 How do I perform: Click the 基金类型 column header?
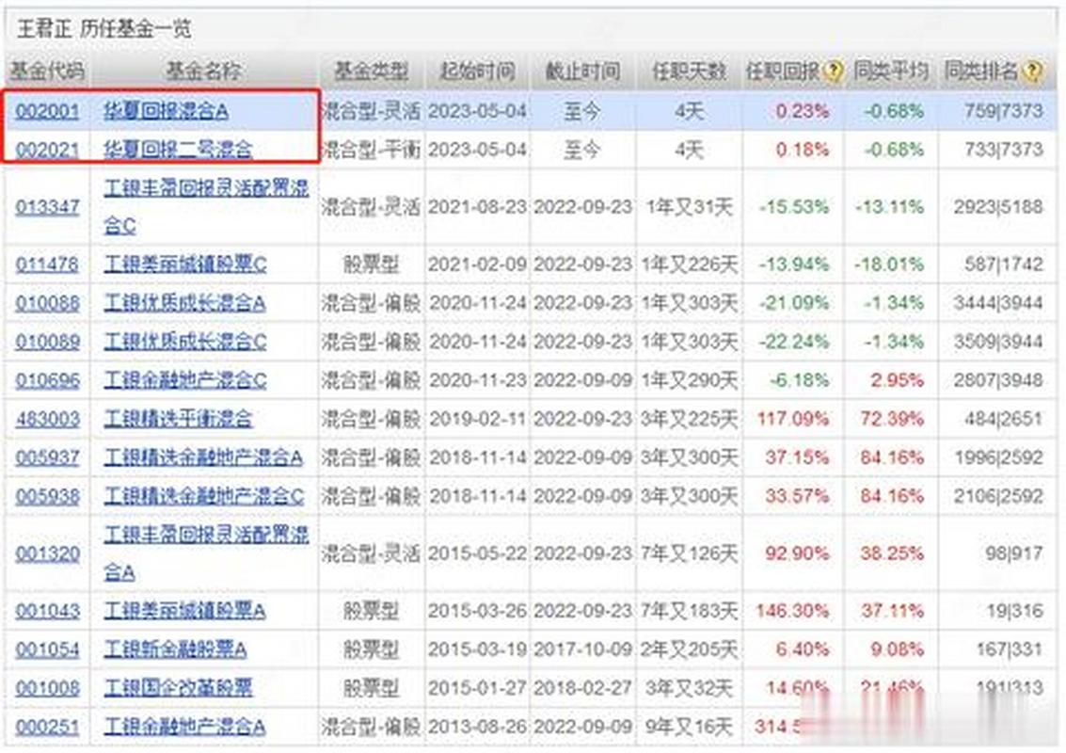pyautogui.click(x=372, y=71)
